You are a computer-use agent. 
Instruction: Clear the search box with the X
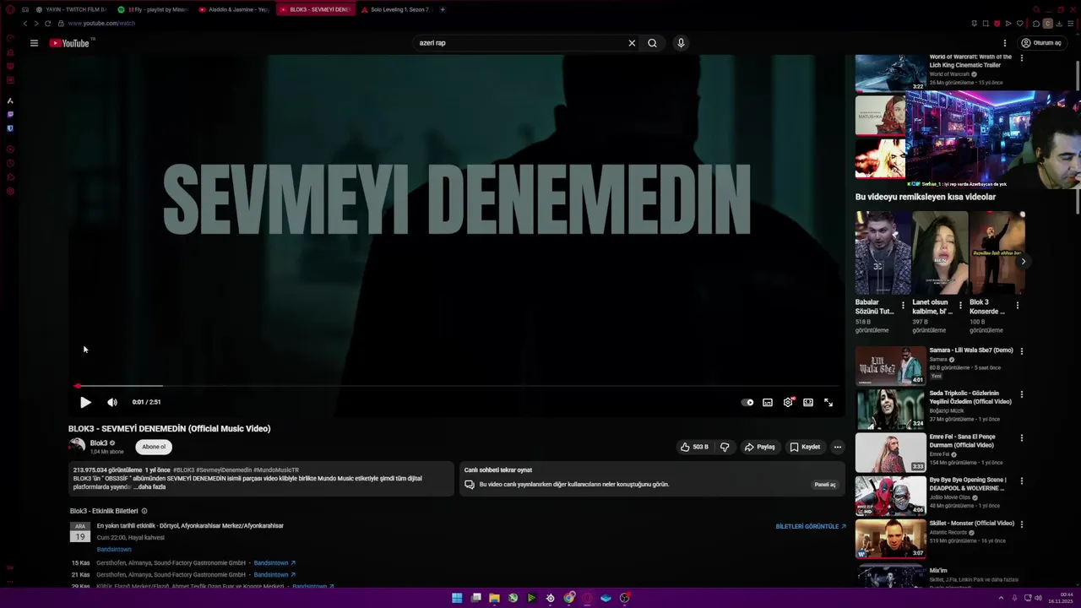point(632,43)
